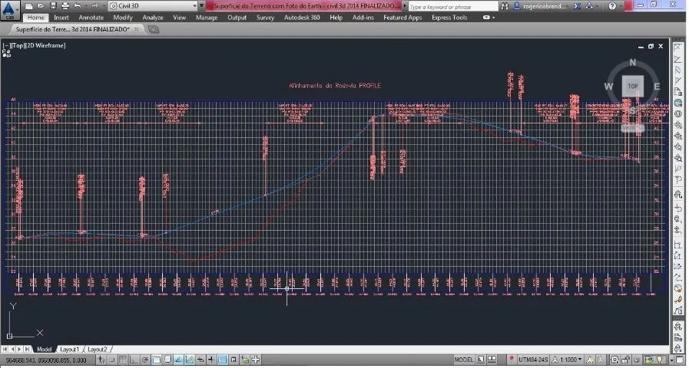Click the Undo arrow icon

click(78, 6)
